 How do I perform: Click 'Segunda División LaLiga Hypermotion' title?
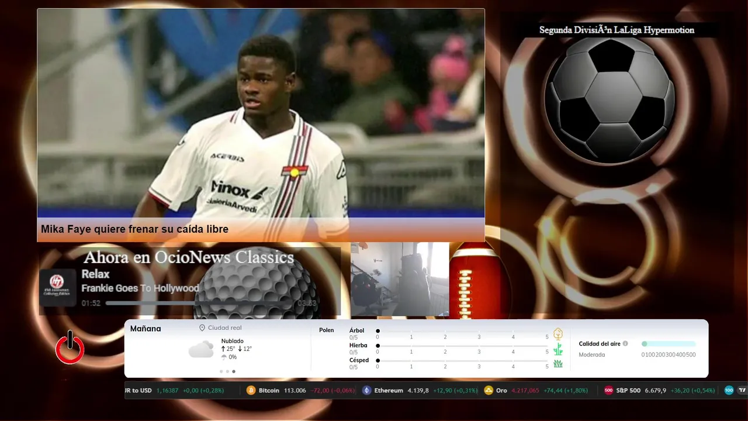click(617, 30)
